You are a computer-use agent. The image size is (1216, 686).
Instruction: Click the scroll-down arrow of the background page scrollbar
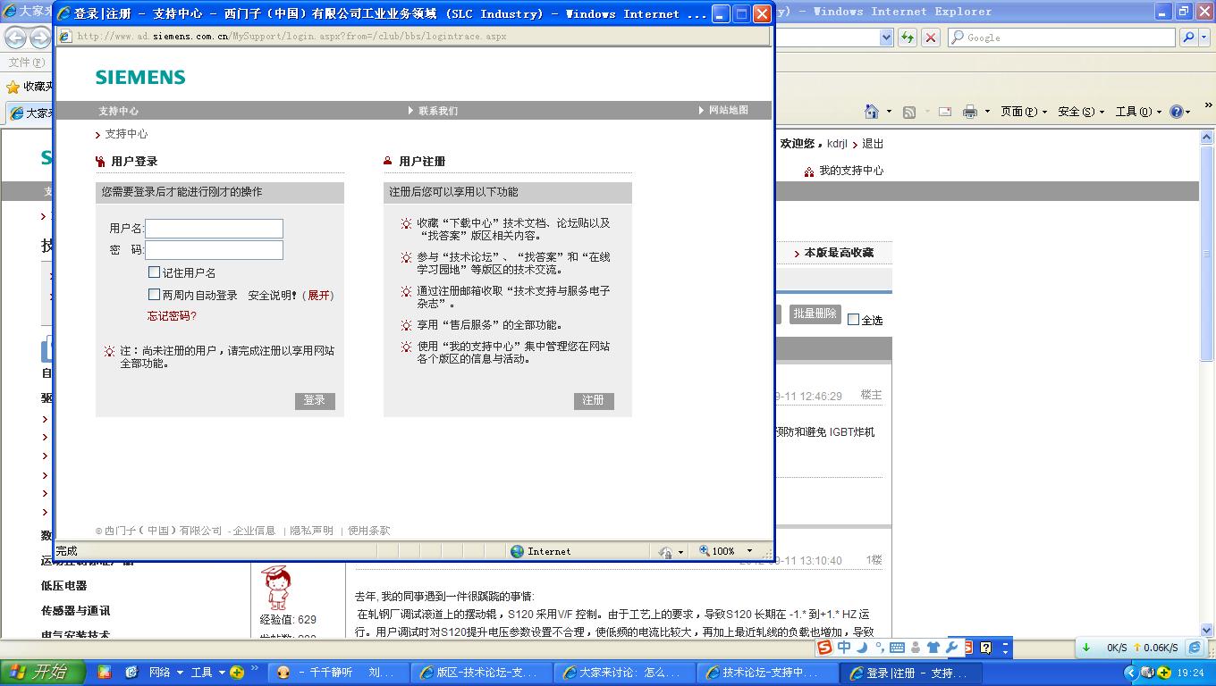tap(1206, 629)
